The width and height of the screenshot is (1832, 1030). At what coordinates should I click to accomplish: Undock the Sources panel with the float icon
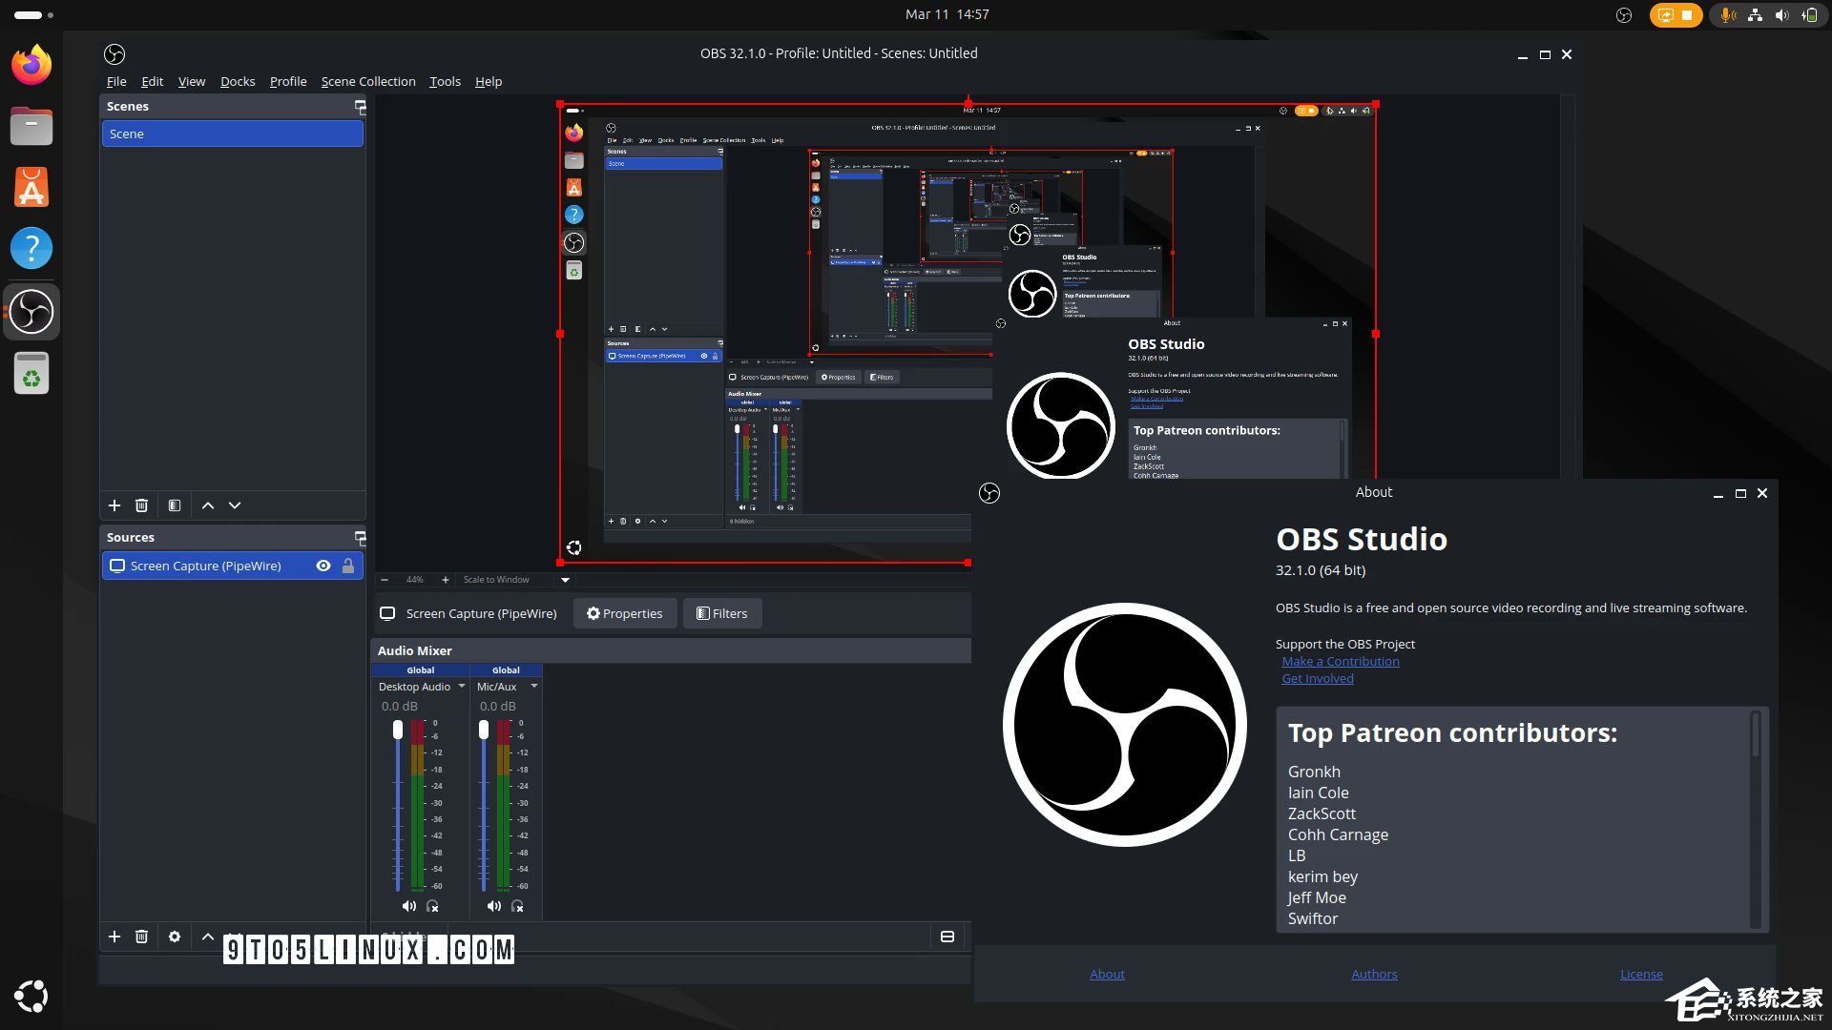[x=360, y=537]
